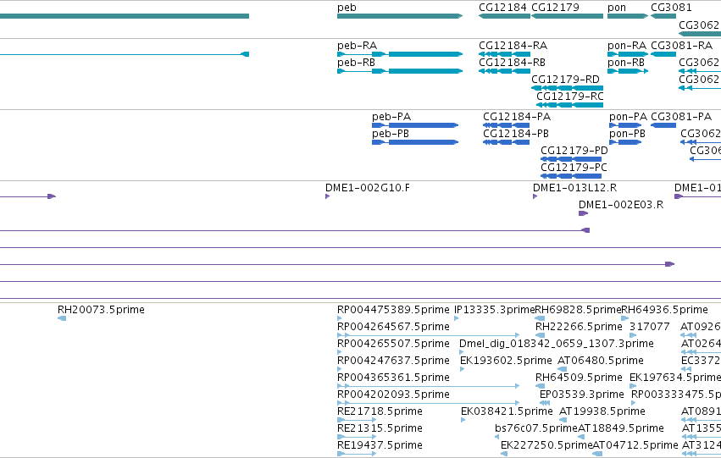The image size is (721, 458).
Task: Click the RP004264567.5prime EST feature
Action: [428, 335]
